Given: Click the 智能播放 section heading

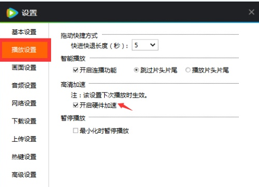Looking at the screenshot, I should 73,59.
